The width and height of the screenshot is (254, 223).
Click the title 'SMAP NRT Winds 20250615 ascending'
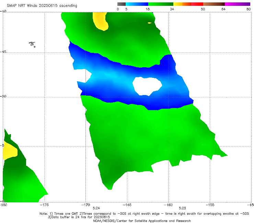(42, 5)
